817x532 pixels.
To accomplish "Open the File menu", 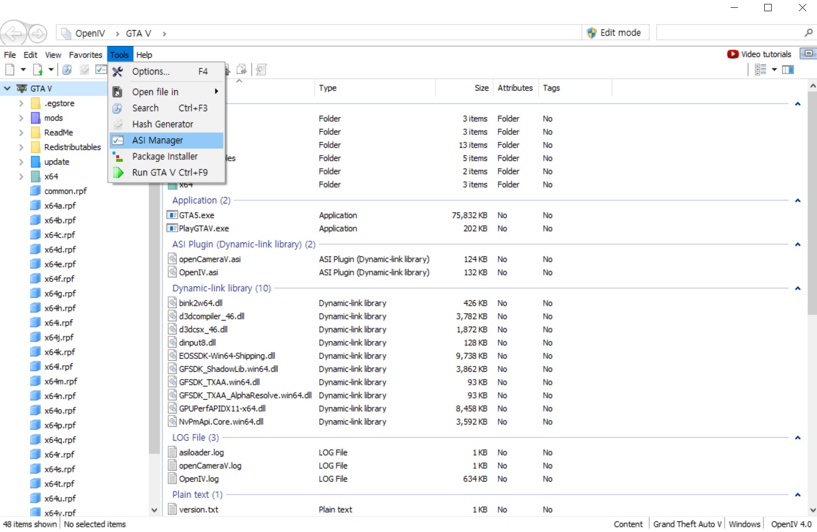I will (10, 55).
